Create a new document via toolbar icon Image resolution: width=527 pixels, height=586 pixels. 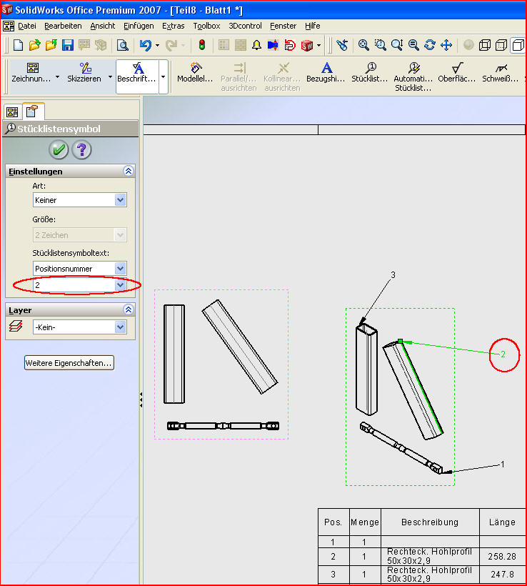(18, 45)
